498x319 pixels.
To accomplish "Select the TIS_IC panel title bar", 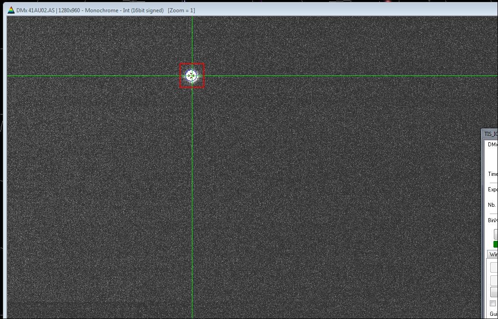I will point(490,134).
